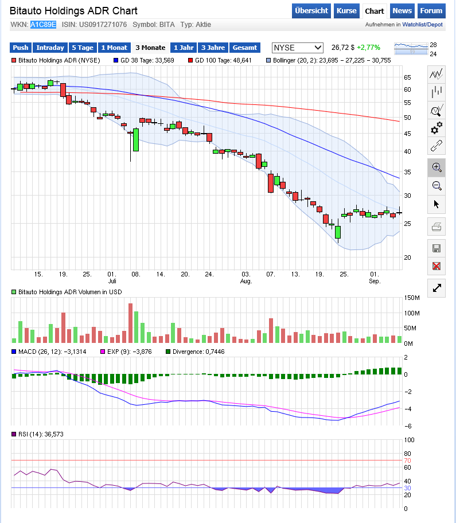Select the arrow pointer tool
The height and width of the screenshot is (523, 456).
coord(436,204)
